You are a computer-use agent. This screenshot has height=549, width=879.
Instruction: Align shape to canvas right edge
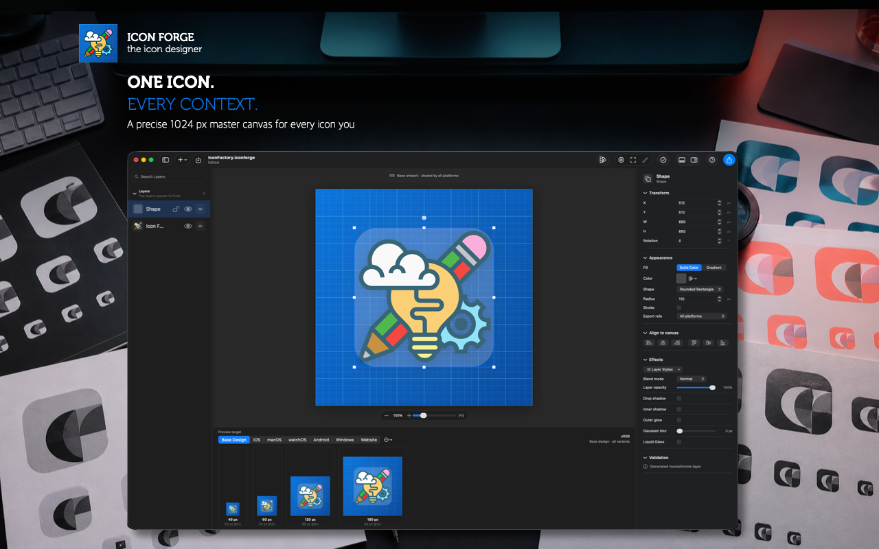pyautogui.click(x=676, y=342)
